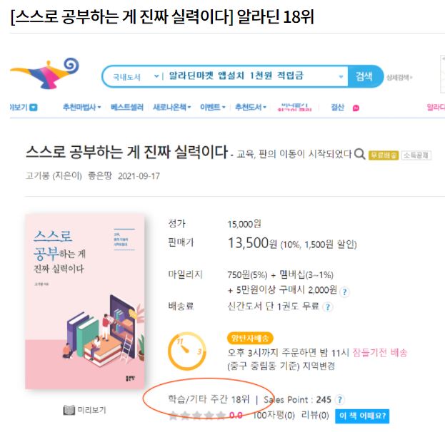Expand the search box suggestion arrow
Screen dimensions: 445x432
point(341,77)
